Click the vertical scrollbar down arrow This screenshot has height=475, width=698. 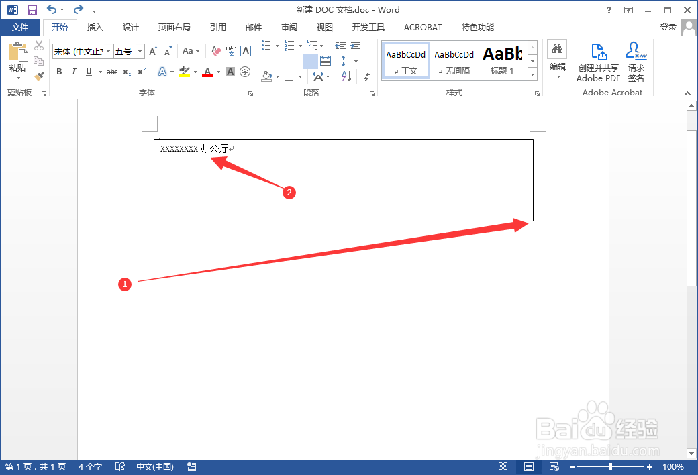(691, 454)
